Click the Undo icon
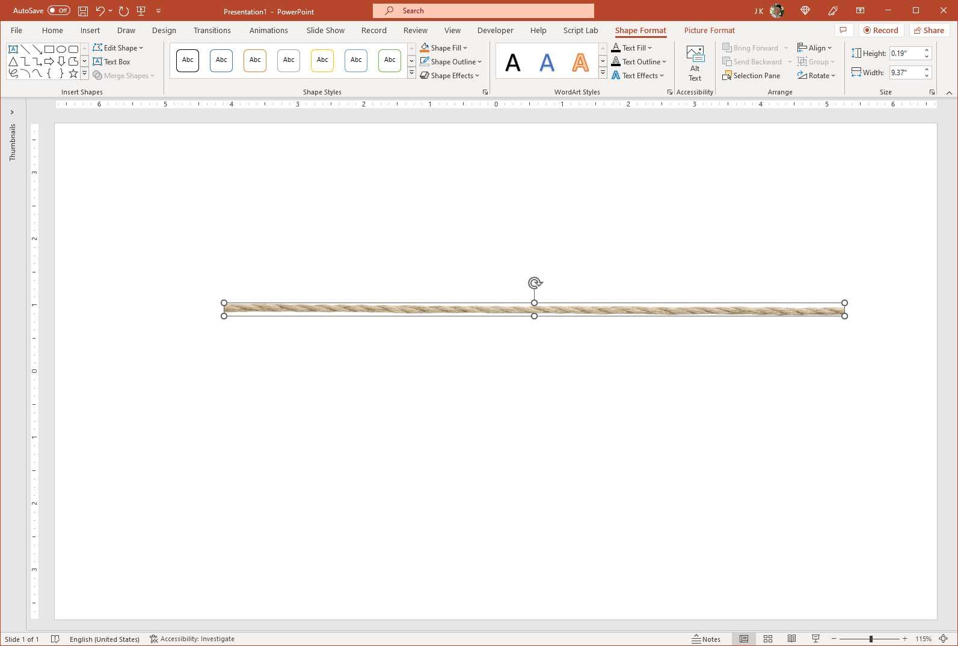 click(x=100, y=11)
